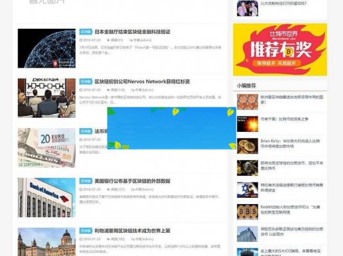Open the Bank of America building thumbnail

pos(47,198)
